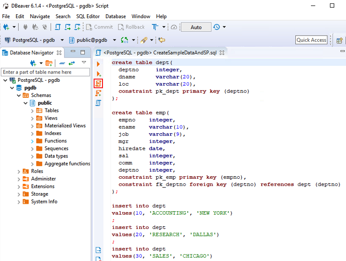This screenshot has width=346, height=261.
Task: Click the table name filter field
Action: (45, 72)
